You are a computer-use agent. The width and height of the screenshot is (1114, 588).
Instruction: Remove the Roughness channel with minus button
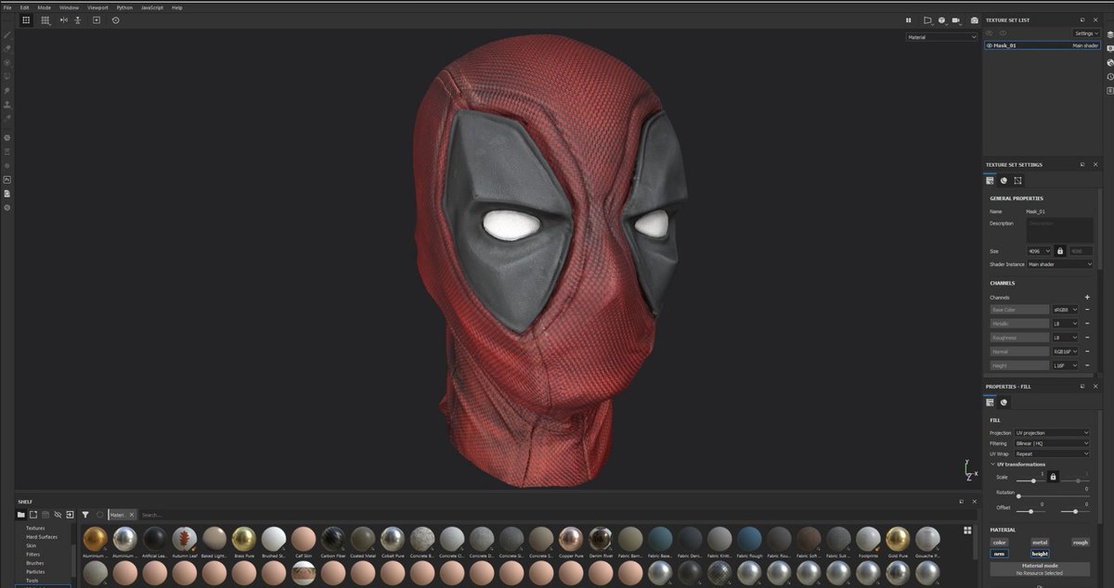1087,338
